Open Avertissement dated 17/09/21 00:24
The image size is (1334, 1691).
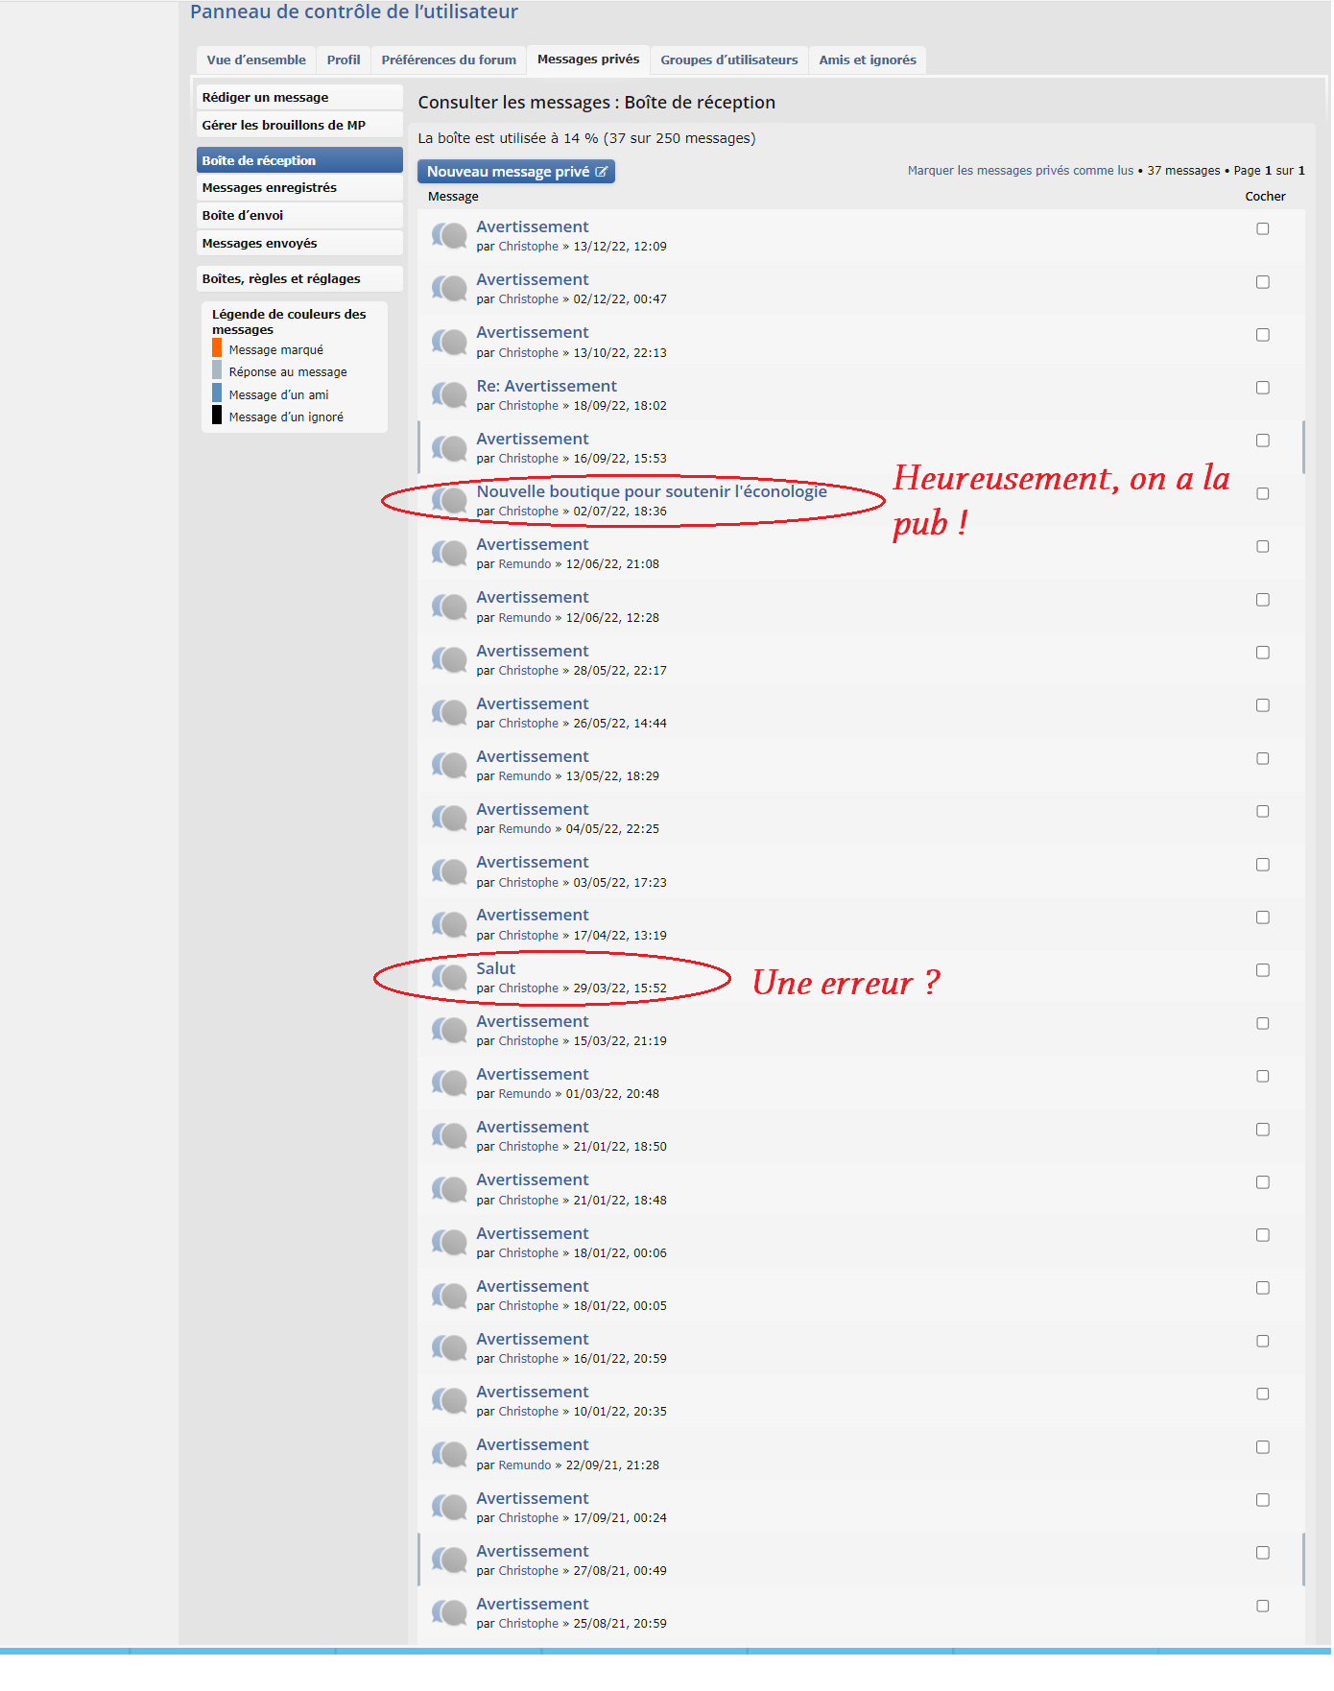[x=533, y=1498]
